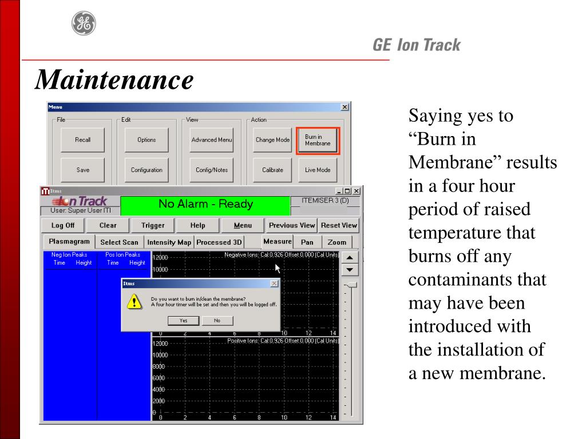Click No in burn-in membrane dialog
This screenshot has width=586, height=439.
coord(217,321)
